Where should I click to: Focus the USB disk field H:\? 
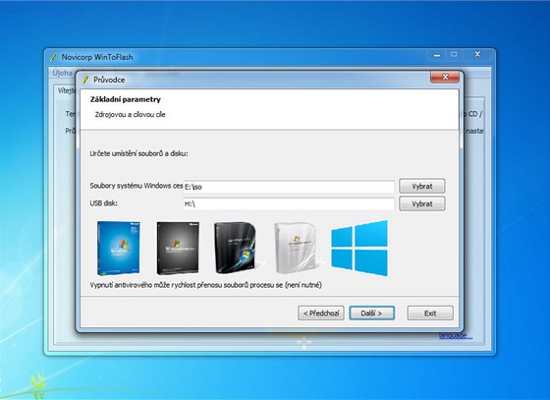[289, 204]
